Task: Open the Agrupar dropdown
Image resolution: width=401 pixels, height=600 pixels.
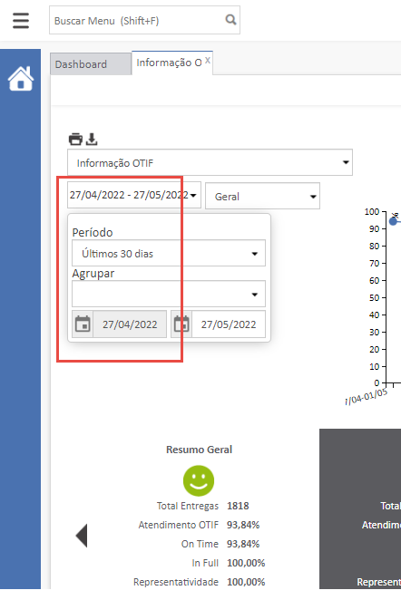Action: coord(169,294)
